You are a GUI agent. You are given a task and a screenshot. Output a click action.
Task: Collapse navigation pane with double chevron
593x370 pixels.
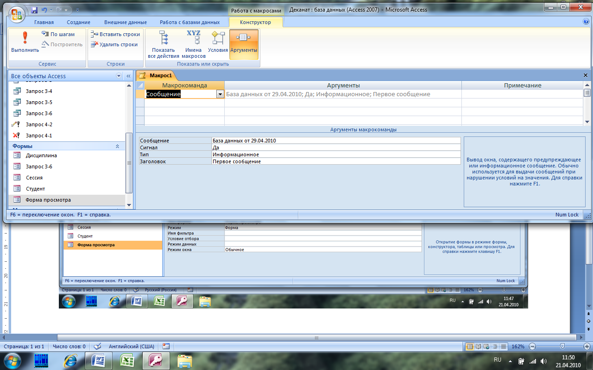[128, 76]
